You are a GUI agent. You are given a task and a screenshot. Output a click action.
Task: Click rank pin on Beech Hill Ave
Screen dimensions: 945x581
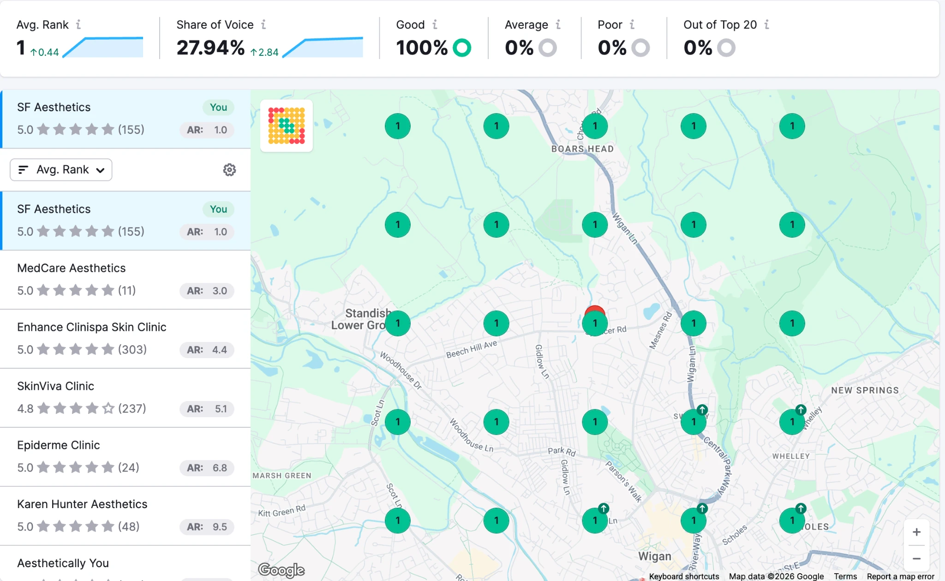tap(496, 323)
